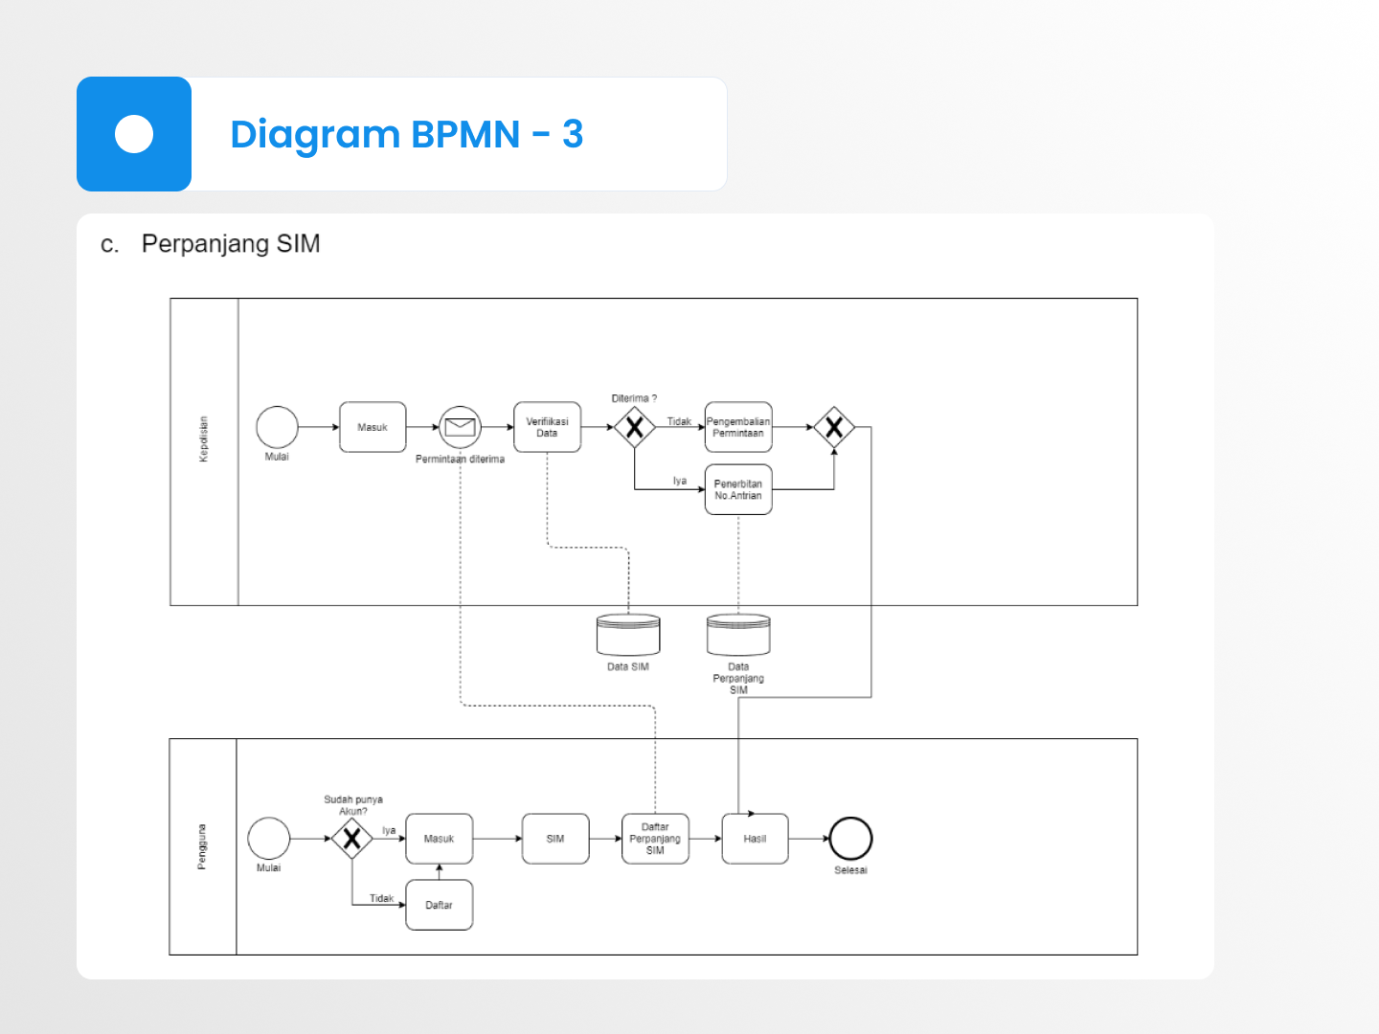The height and width of the screenshot is (1034, 1379).
Task: Select the Masuk task in Kepolisian lane
Action: pos(373,427)
